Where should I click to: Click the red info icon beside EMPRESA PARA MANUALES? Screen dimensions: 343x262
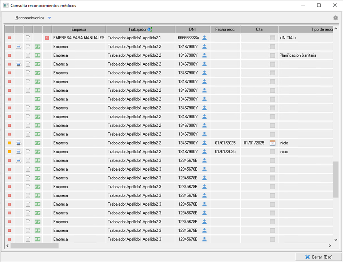pyautogui.click(x=47, y=38)
